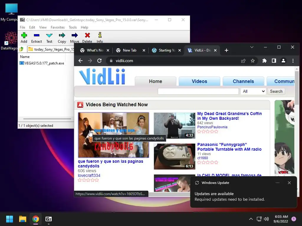Open the Edit menu in 7-Zip
The image size is (302, 226).
(32, 27)
